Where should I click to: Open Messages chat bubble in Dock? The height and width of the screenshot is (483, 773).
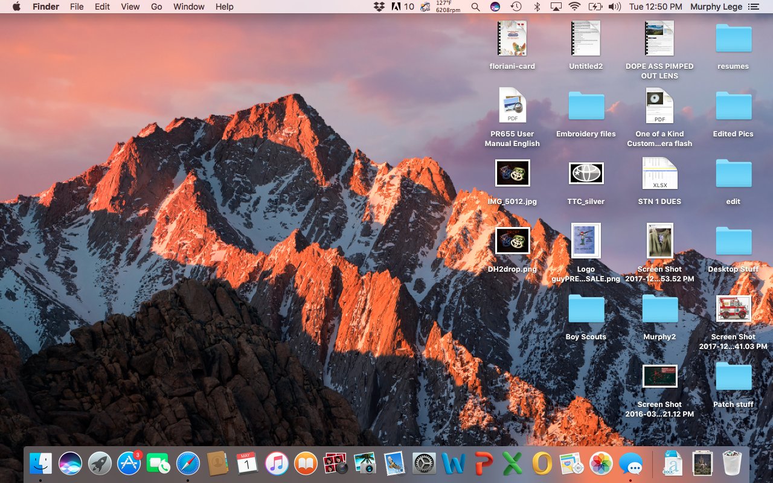click(630, 464)
